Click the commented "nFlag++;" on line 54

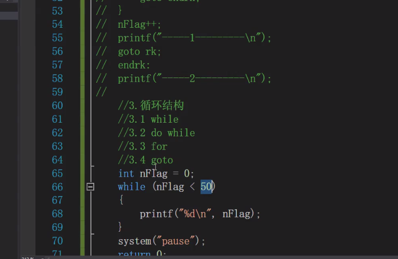pos(139,24)
